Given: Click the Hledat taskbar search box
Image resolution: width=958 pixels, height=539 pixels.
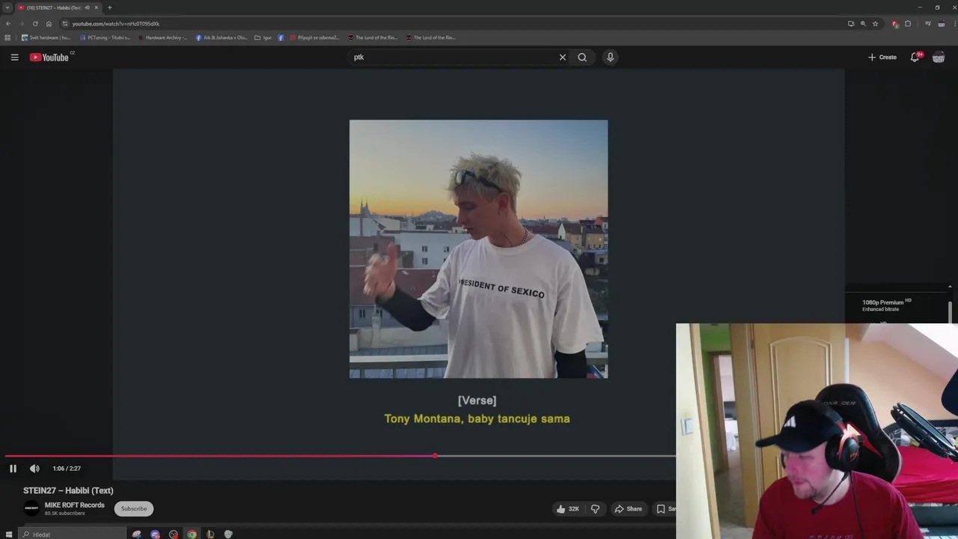Looking at the screenshot, I should (73, 535).
